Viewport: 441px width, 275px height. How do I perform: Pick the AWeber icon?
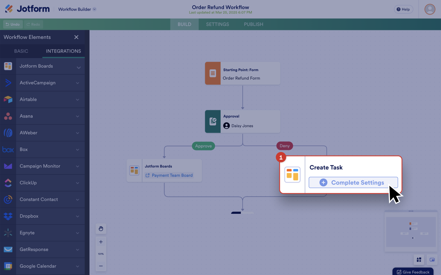8,133
